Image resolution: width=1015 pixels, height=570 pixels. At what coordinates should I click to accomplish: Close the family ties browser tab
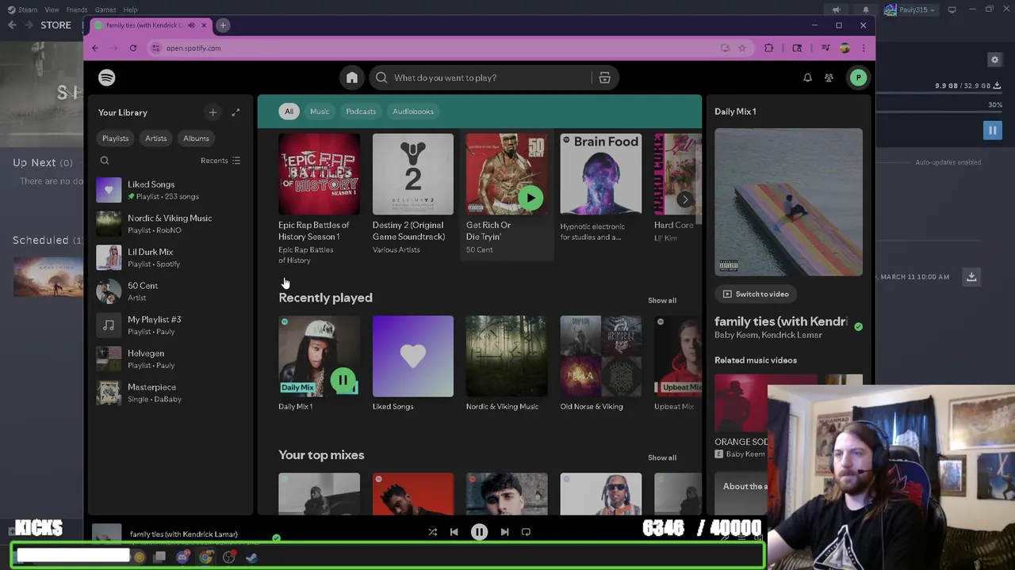tap(204, 25)
